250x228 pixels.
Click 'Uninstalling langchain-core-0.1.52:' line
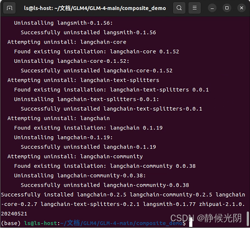click(x=72, y=61)
